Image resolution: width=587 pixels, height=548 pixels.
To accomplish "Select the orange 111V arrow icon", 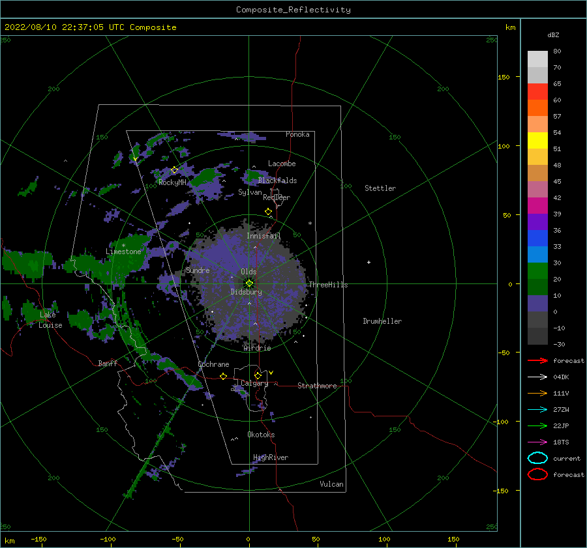I will (537, 393).
